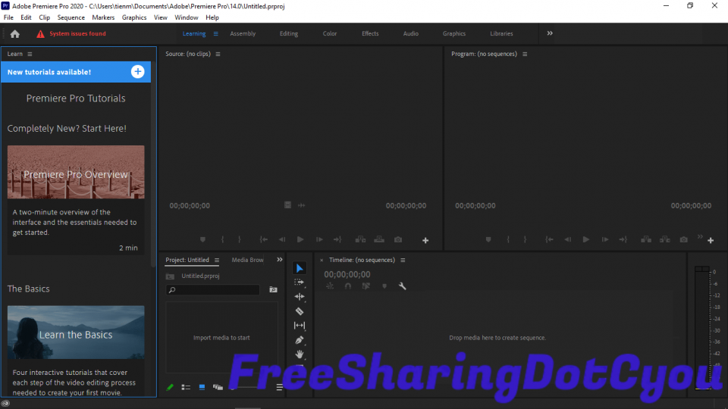728x409 pixels.
Task: Switch Project panel to icon view
Action: (202, 387)
